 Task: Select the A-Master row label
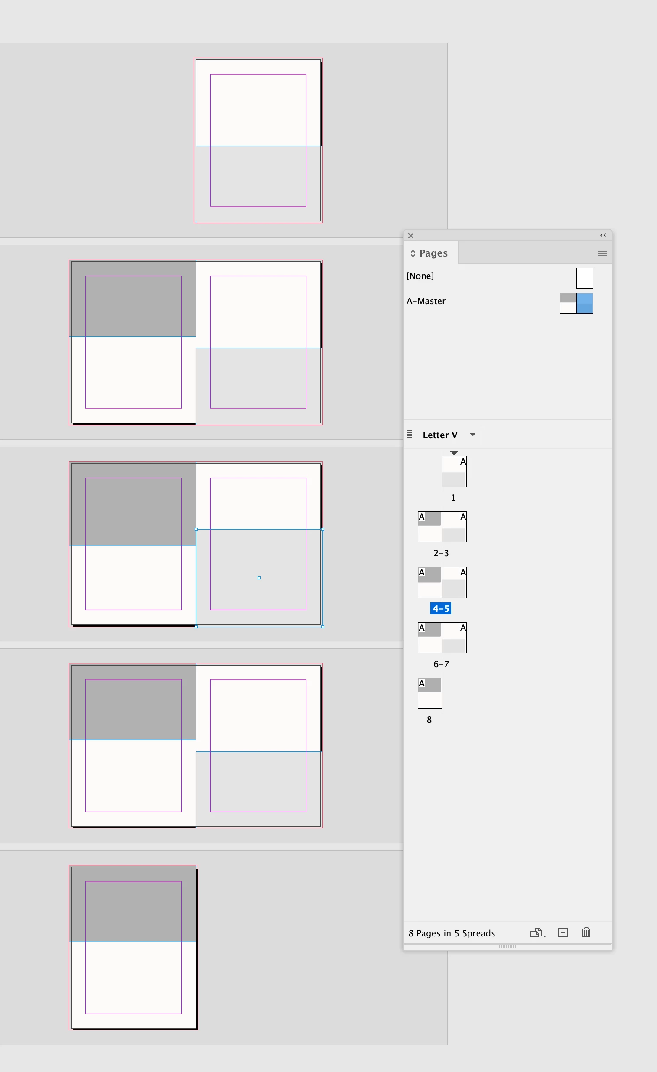pos(426,301)
